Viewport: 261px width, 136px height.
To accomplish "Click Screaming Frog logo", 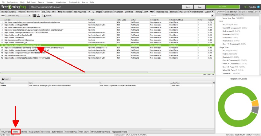I will click(x=14, y=7).
